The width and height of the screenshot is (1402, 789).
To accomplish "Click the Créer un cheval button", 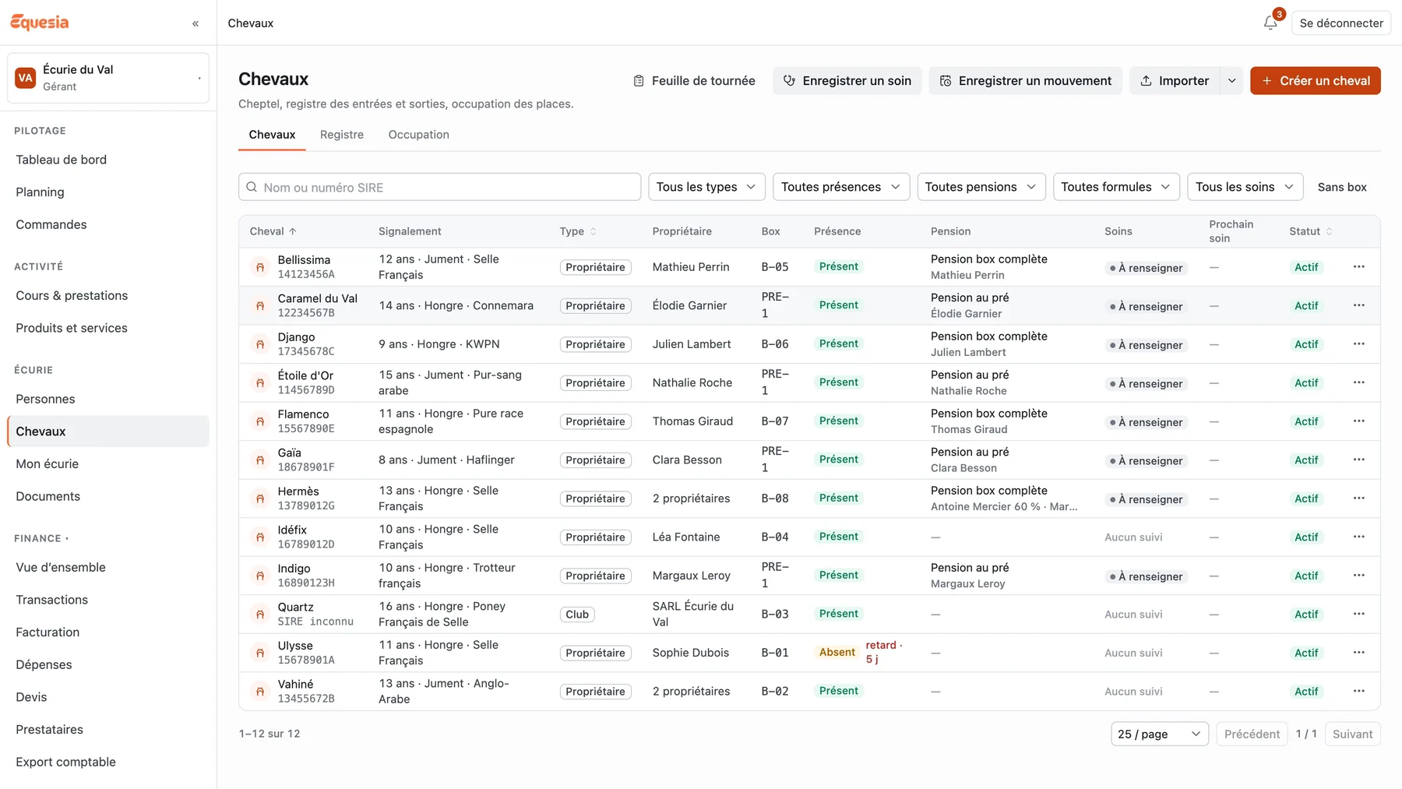I will tap(1315, 81).
